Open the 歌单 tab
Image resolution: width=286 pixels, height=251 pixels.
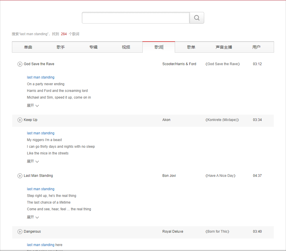coord(191,47)
